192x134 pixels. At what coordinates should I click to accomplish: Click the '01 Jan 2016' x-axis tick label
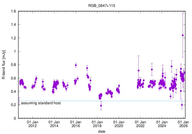[x=76, y=124]
